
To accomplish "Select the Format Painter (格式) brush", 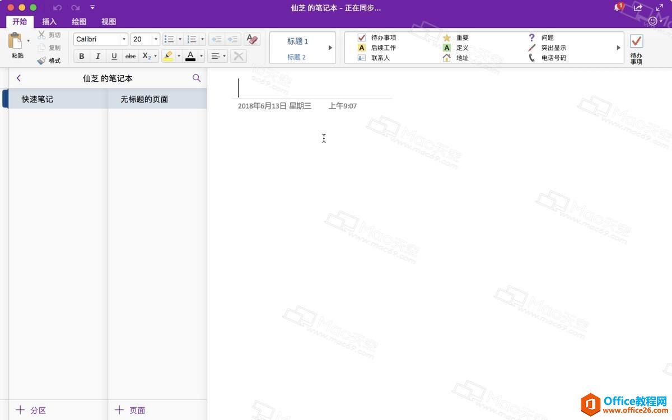I will 41,60.
